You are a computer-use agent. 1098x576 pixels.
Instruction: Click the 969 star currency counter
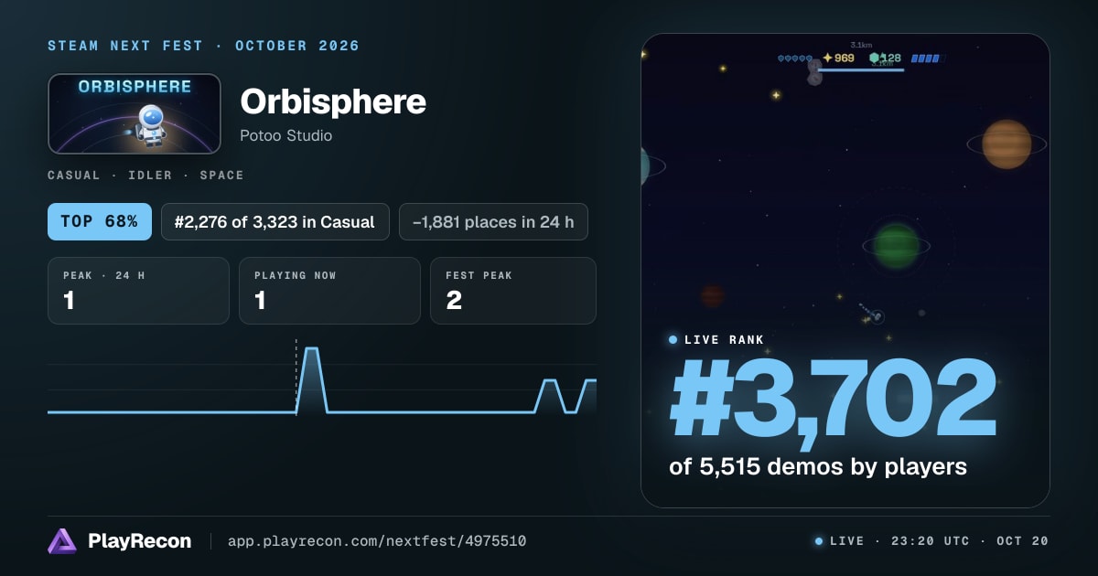838,58
